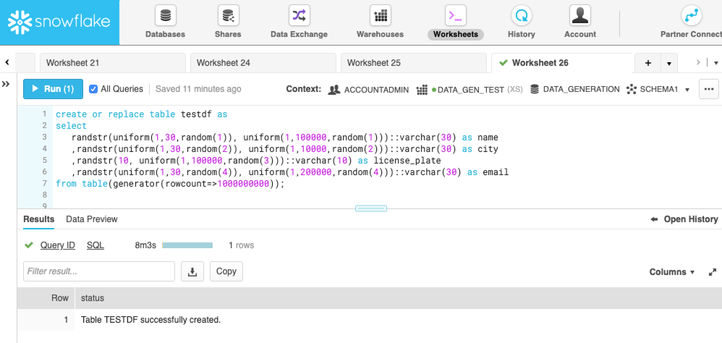Screen dimensions: 722x343
Task: Switch to the Data Preview tab
Action: click(x=92, y=219)
